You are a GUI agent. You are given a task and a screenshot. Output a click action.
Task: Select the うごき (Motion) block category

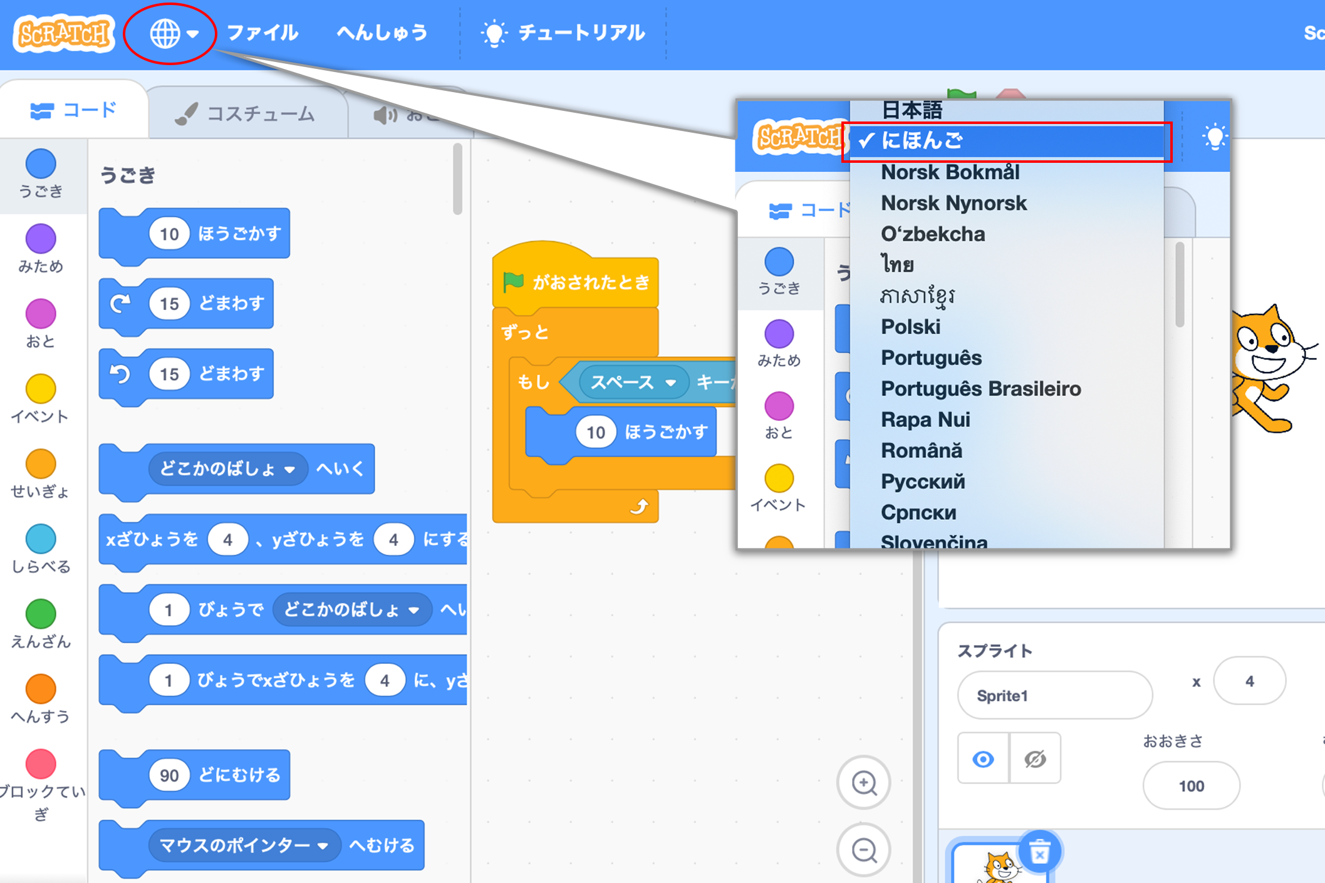point(40,175)
